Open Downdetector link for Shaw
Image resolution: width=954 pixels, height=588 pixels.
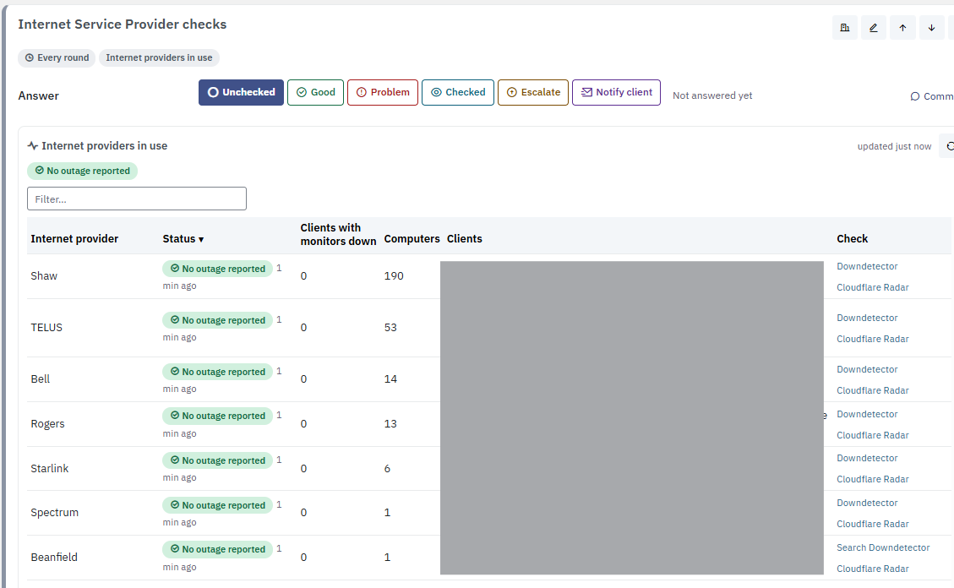867,266
